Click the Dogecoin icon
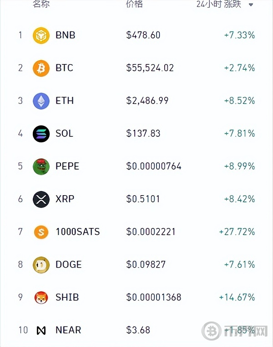Viewport: 273px width, 347px height. (41, 264)
